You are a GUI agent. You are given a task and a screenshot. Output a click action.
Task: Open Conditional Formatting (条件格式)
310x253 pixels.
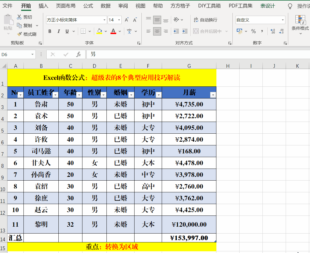click(300, 25)
